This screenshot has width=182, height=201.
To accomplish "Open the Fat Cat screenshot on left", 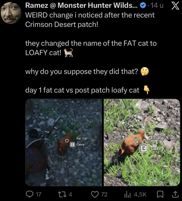I will pos(64,142).
